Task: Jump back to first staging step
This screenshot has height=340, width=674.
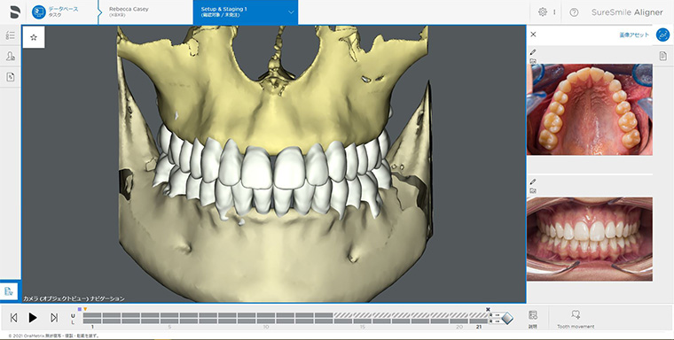Action: click(x=13, y=318)
